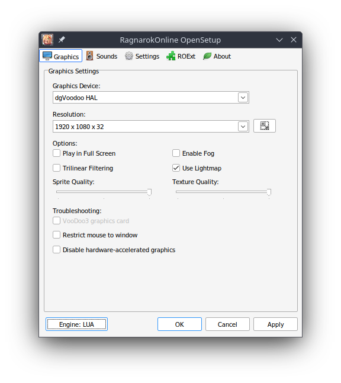341x383 pixels.
Task: Close the OpenSetup window
Action: (294, 40)
